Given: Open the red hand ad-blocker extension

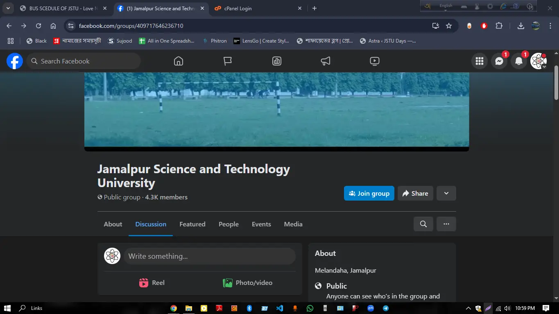Looking at the screenshot, I should (484, 26).
